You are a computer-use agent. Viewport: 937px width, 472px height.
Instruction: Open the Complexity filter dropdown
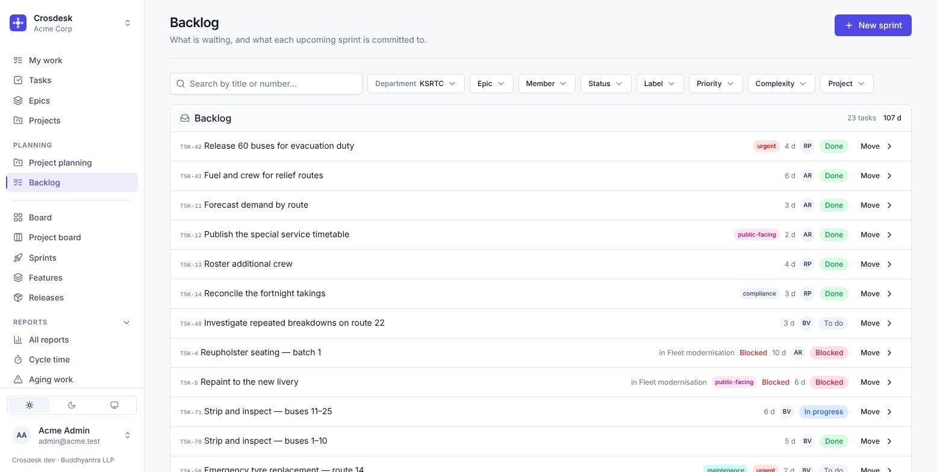[782, 84]
